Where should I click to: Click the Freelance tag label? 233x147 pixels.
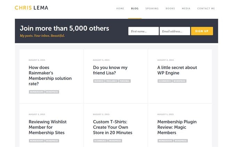(x=112, y=81)
